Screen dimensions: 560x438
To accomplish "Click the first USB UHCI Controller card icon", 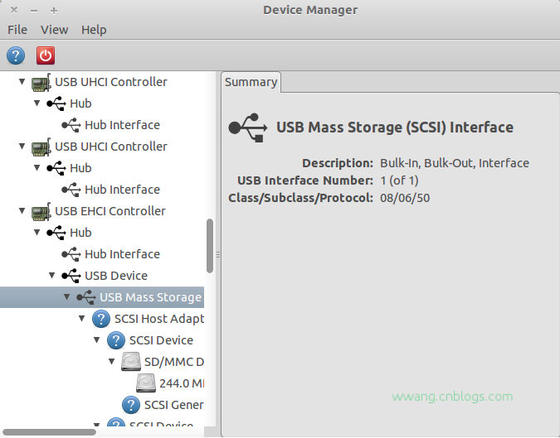I will (41, 82).
